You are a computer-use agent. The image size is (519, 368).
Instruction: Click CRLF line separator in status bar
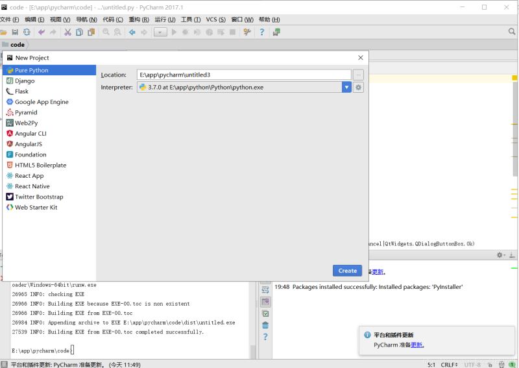[449, 365]
